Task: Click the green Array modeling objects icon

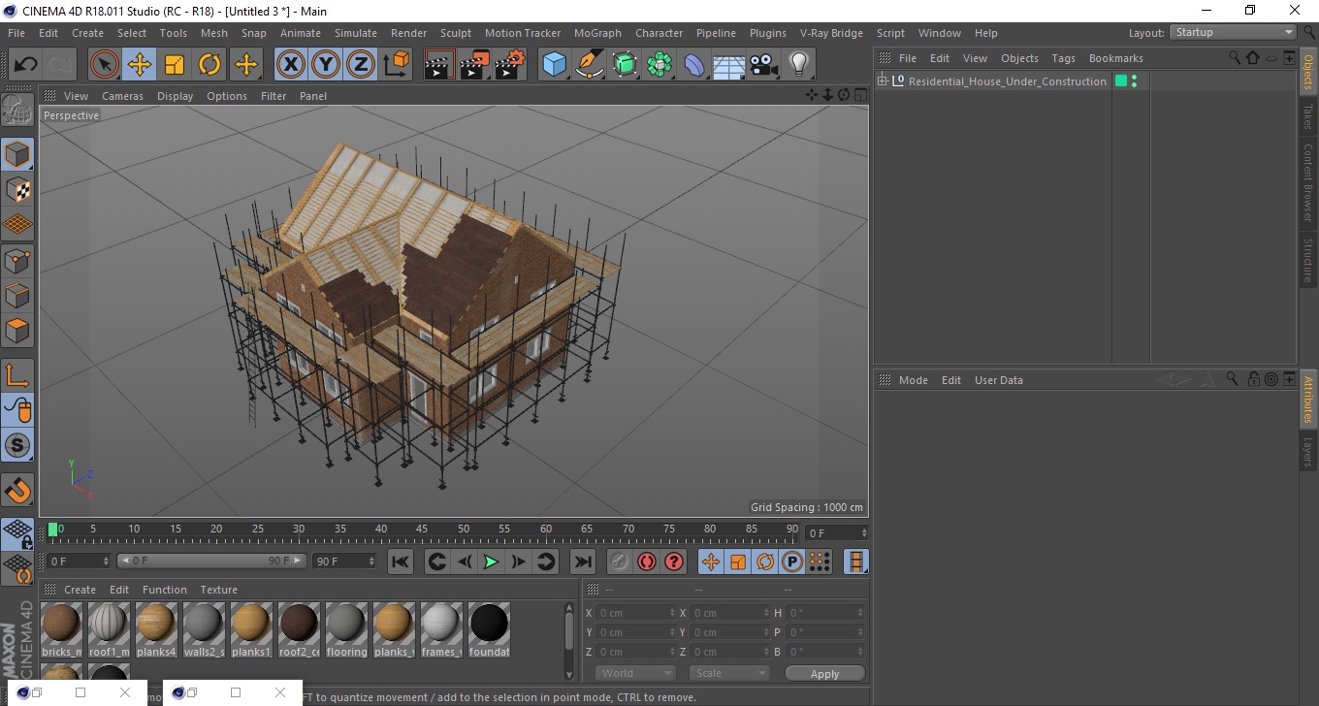Action: (x=659, y=65)
